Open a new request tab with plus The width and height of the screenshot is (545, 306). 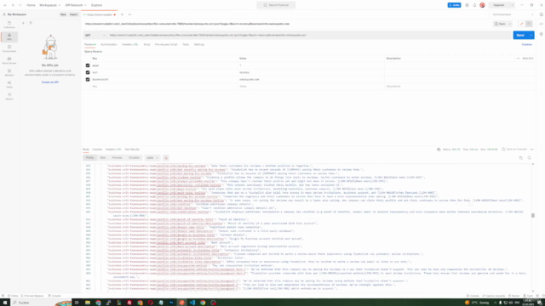122,14
